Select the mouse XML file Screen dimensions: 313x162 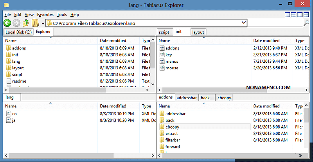pyautogui.click(x=172, y=68)
